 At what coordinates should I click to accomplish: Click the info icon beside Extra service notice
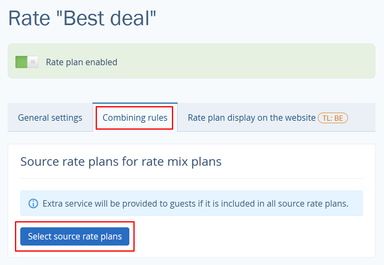click(x=33, y=203)
